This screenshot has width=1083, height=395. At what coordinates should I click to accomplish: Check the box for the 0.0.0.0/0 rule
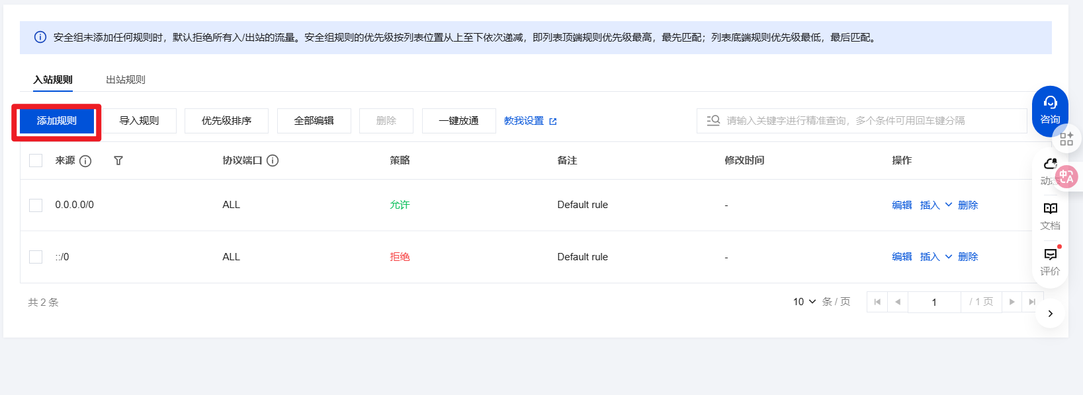coord(36,205)
